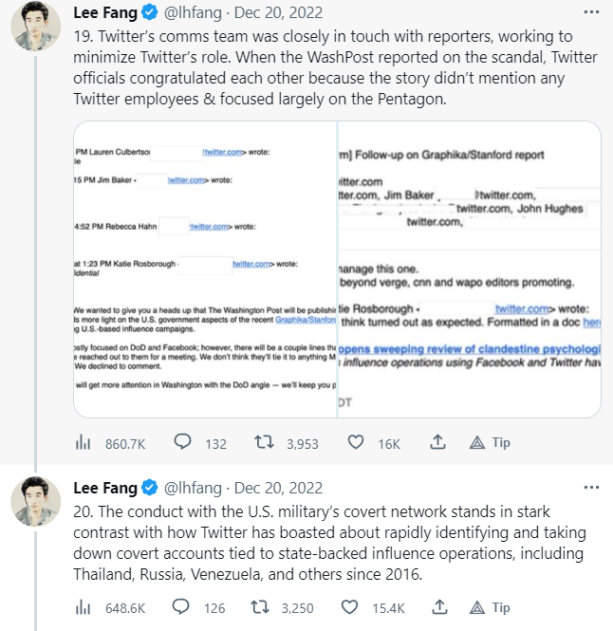Open more options menu for tweet 20
This screenshot has width=613, height=631.
(x=592, y=488)
